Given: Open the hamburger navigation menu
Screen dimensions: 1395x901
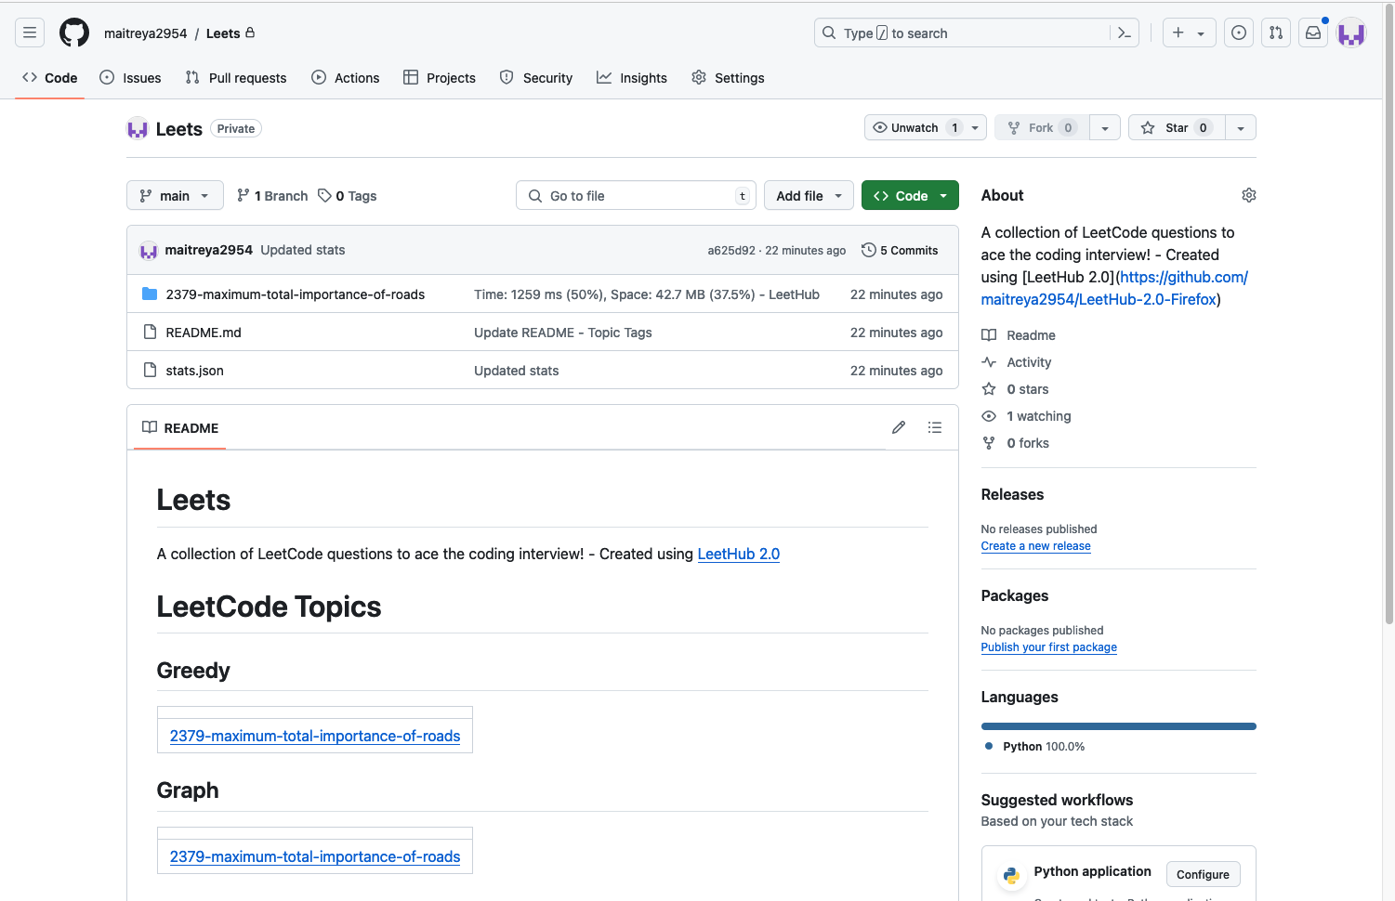Looking at the screenshot, I should click(30, 33).
